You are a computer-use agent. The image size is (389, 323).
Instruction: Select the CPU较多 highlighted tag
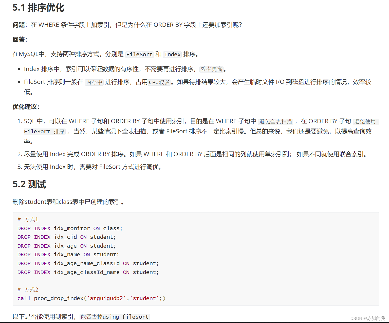pyautogui.click(x=159, y=82)
